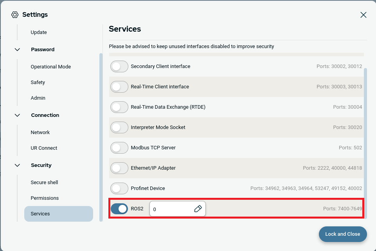Toggle the Interpreter Mode Socket switch
376x251 pixels.
(119, 127)
